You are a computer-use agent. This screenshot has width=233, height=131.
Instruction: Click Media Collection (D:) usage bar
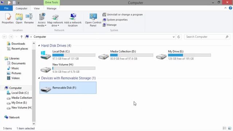pyautogui.click(x=131, y=55)
